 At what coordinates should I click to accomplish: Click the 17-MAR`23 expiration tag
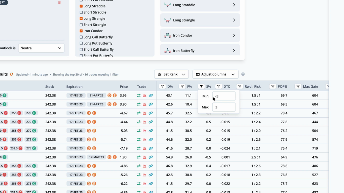click(x=96, y=157)
